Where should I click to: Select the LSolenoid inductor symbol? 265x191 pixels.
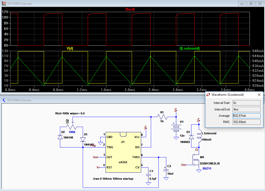point(199,136)
